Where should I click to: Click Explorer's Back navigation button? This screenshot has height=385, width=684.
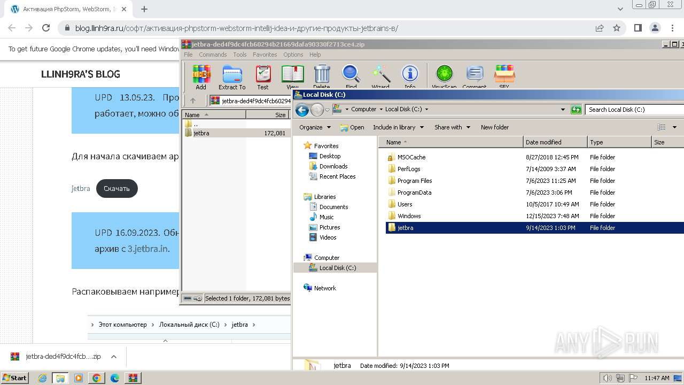(302, 110)
